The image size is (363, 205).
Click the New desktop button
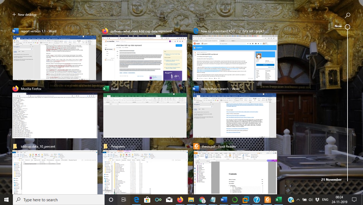24,15
